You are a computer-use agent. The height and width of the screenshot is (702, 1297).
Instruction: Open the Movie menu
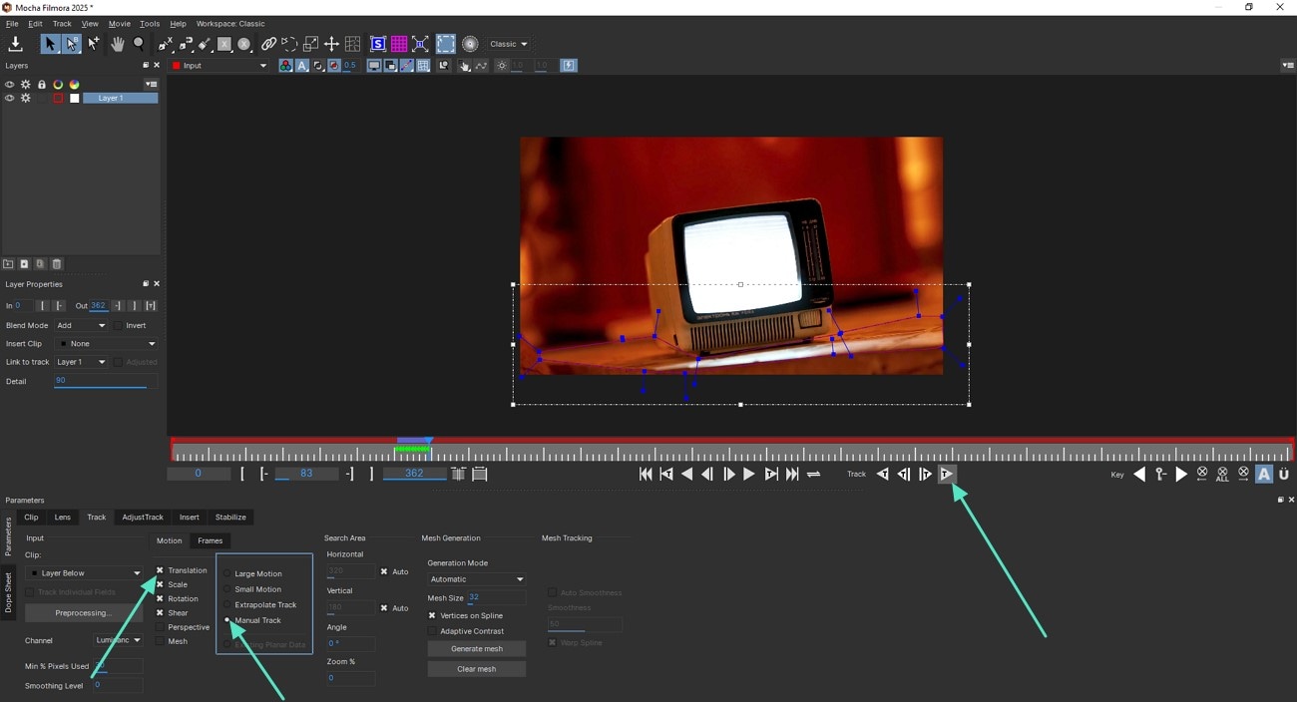click(119, 23)
